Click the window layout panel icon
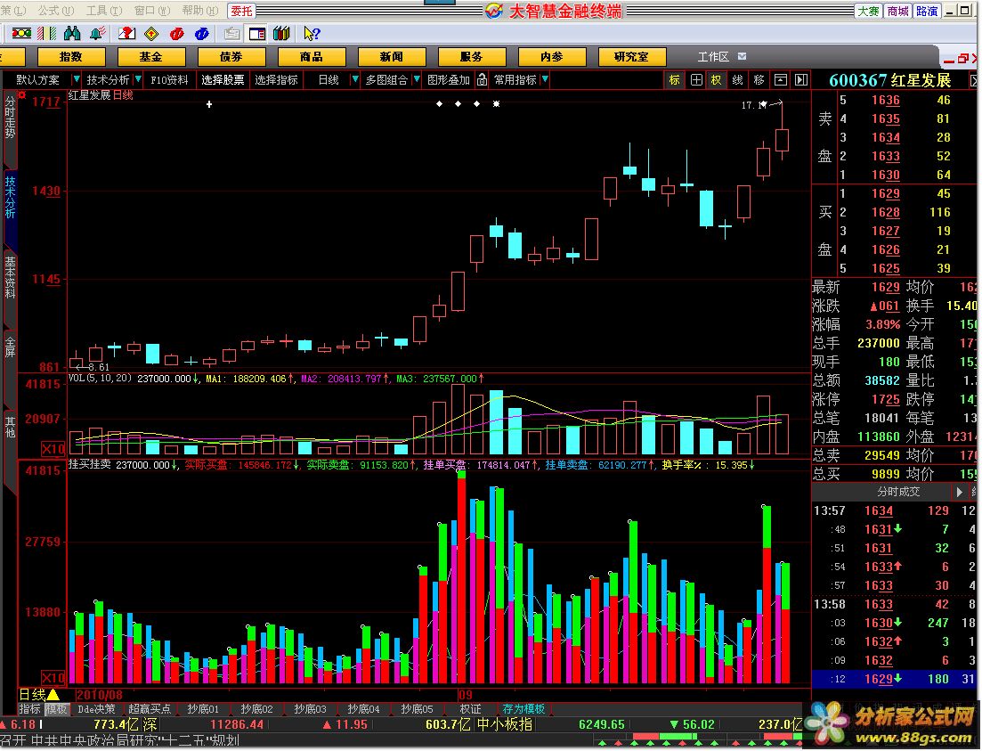Screen dimensions: 982x751 tap(256, 33)
